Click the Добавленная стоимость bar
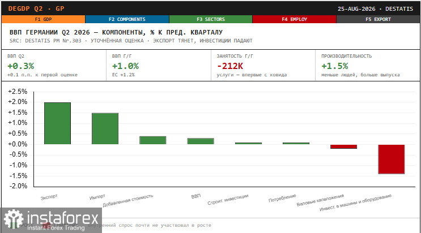The width and height of the screenshot is (421, 233). [x=153, y=140]
